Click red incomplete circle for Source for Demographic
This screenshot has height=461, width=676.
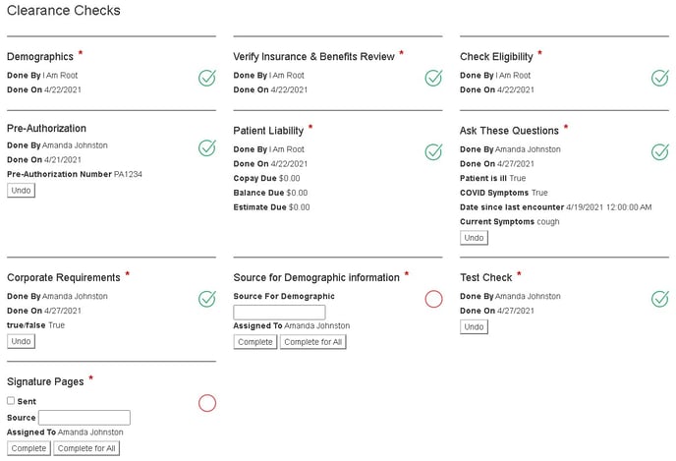pyautogui.click(x=433, y=299)
